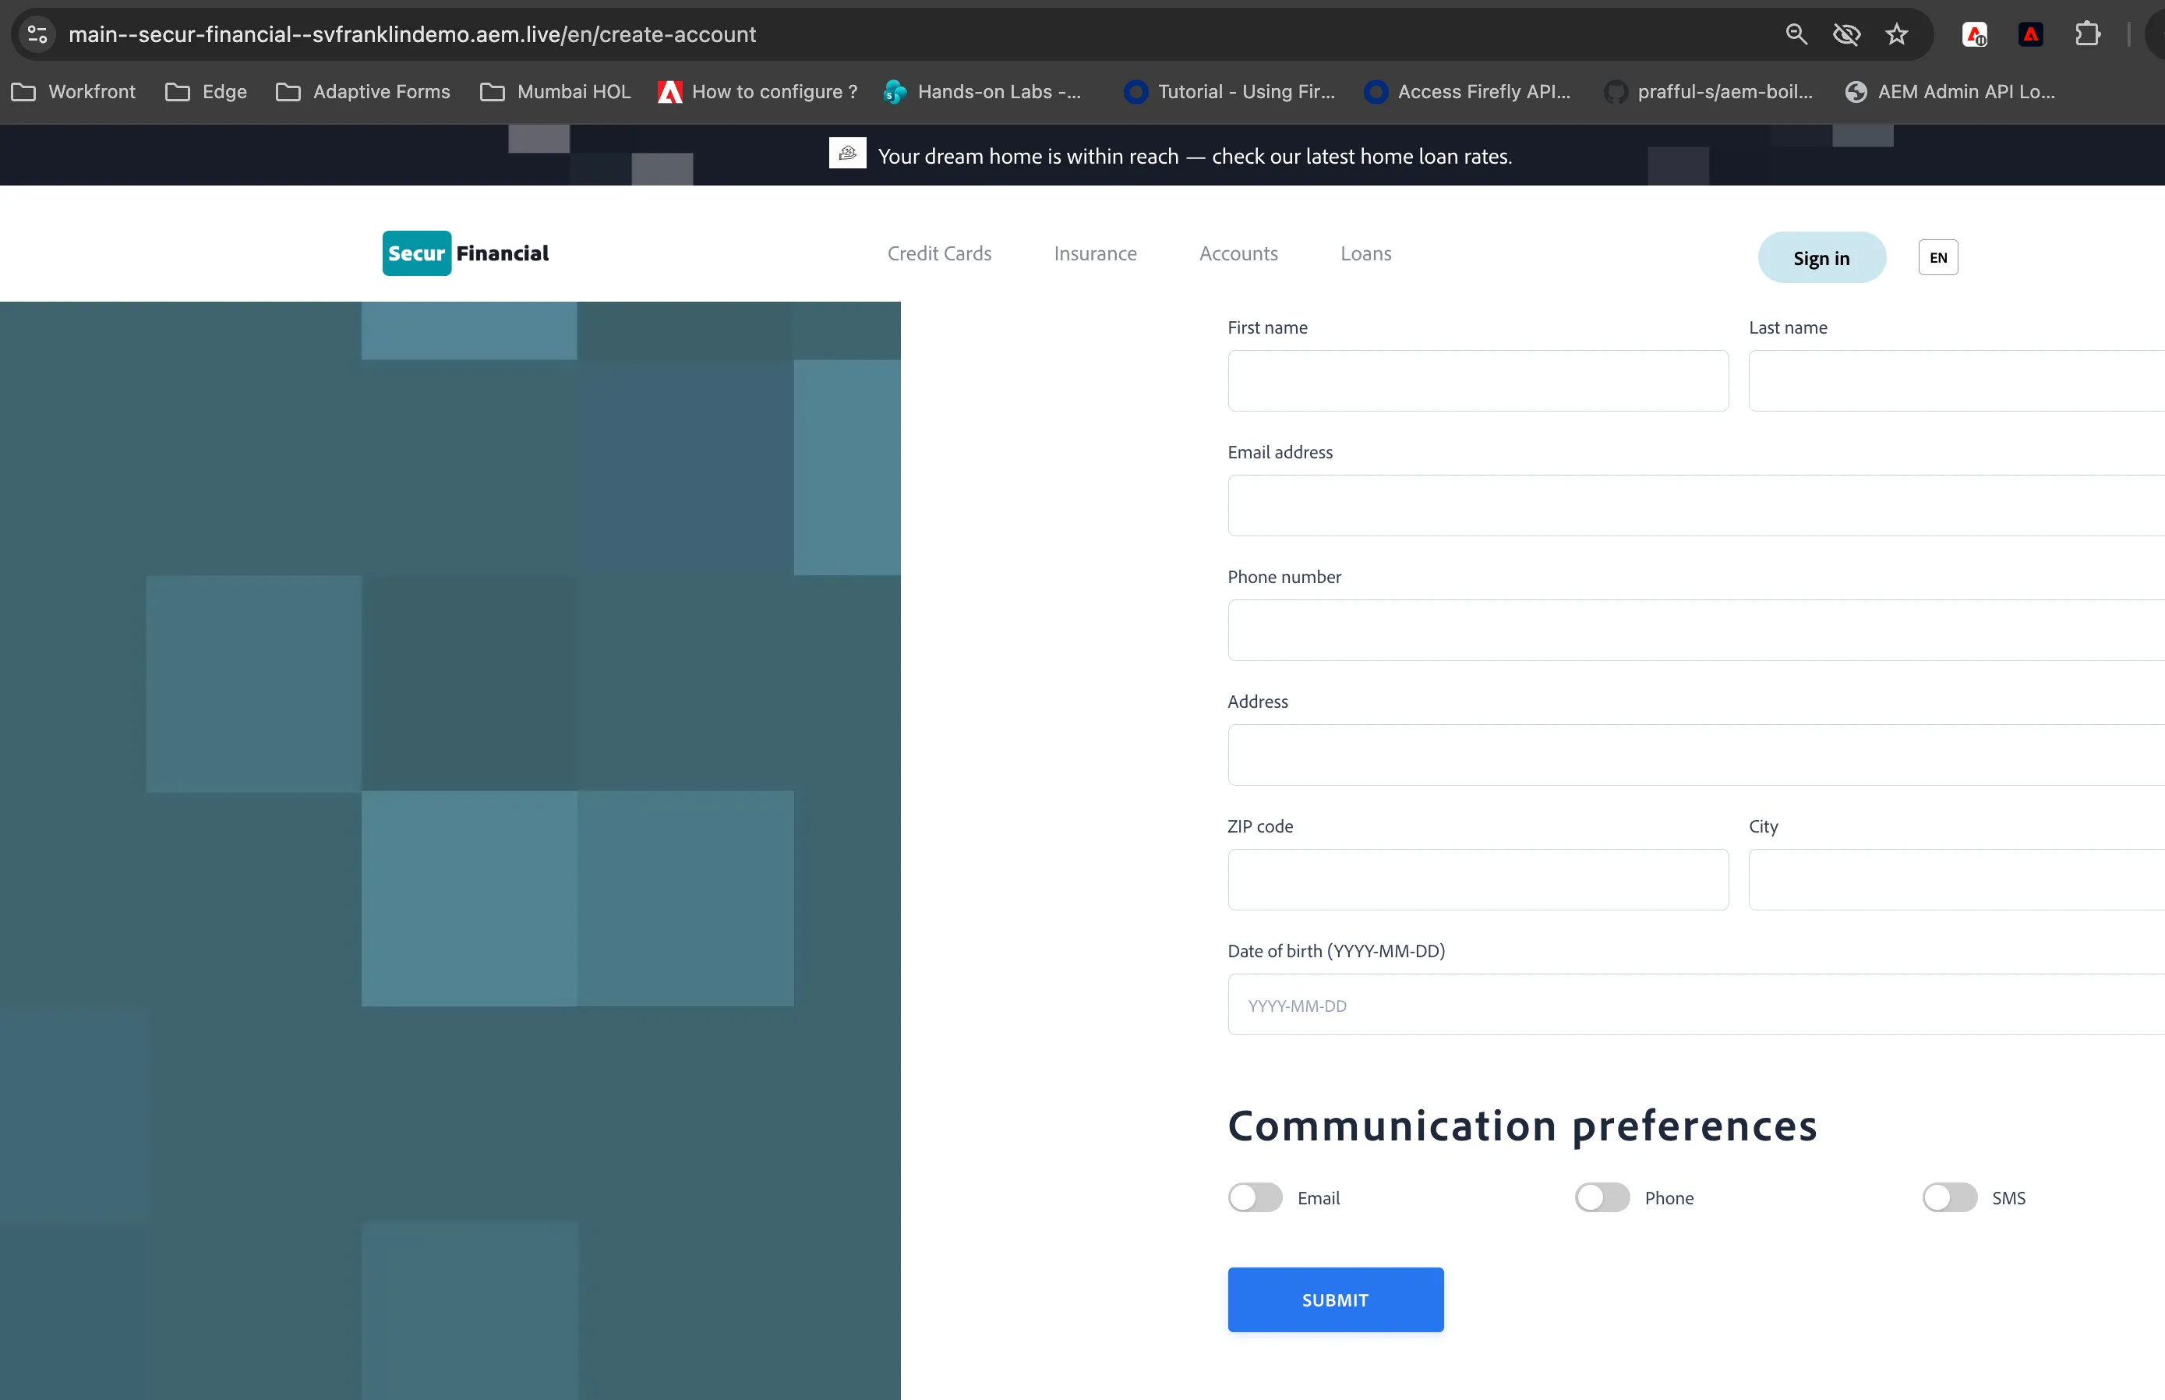Click the red Adobe extension icon

click(x=2030, y=34)
